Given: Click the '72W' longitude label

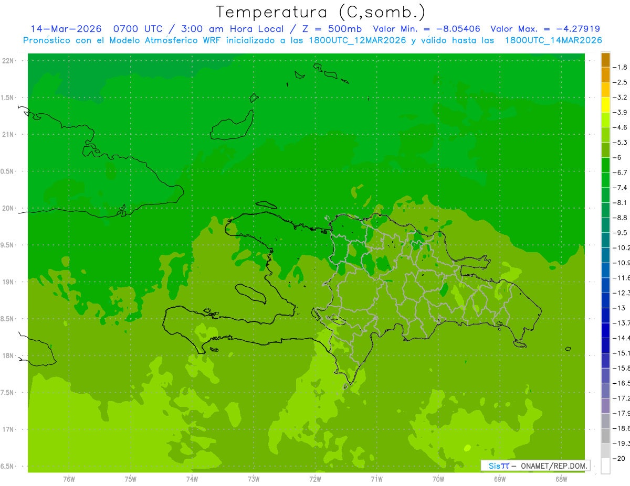Looking at the screenshot, I should (x=315, y=479).
